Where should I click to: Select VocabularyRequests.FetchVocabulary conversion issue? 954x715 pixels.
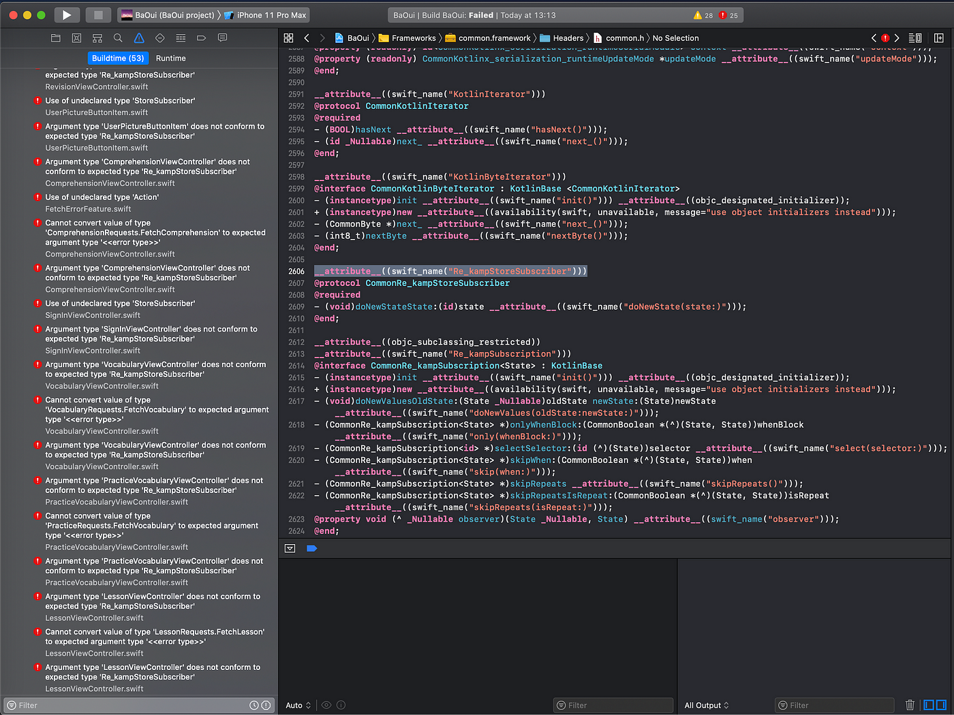click(x=139, y=415)
